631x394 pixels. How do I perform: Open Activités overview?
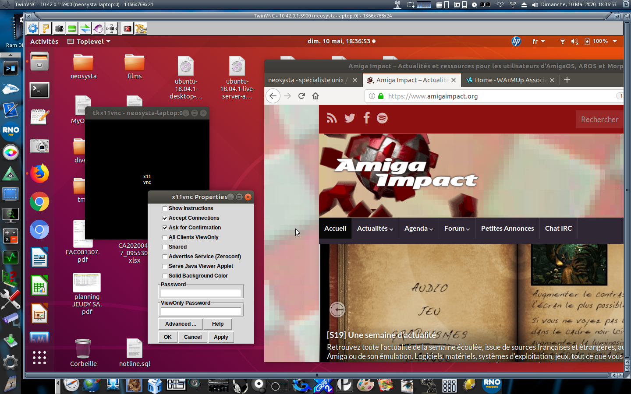click(x=44, y=42)
